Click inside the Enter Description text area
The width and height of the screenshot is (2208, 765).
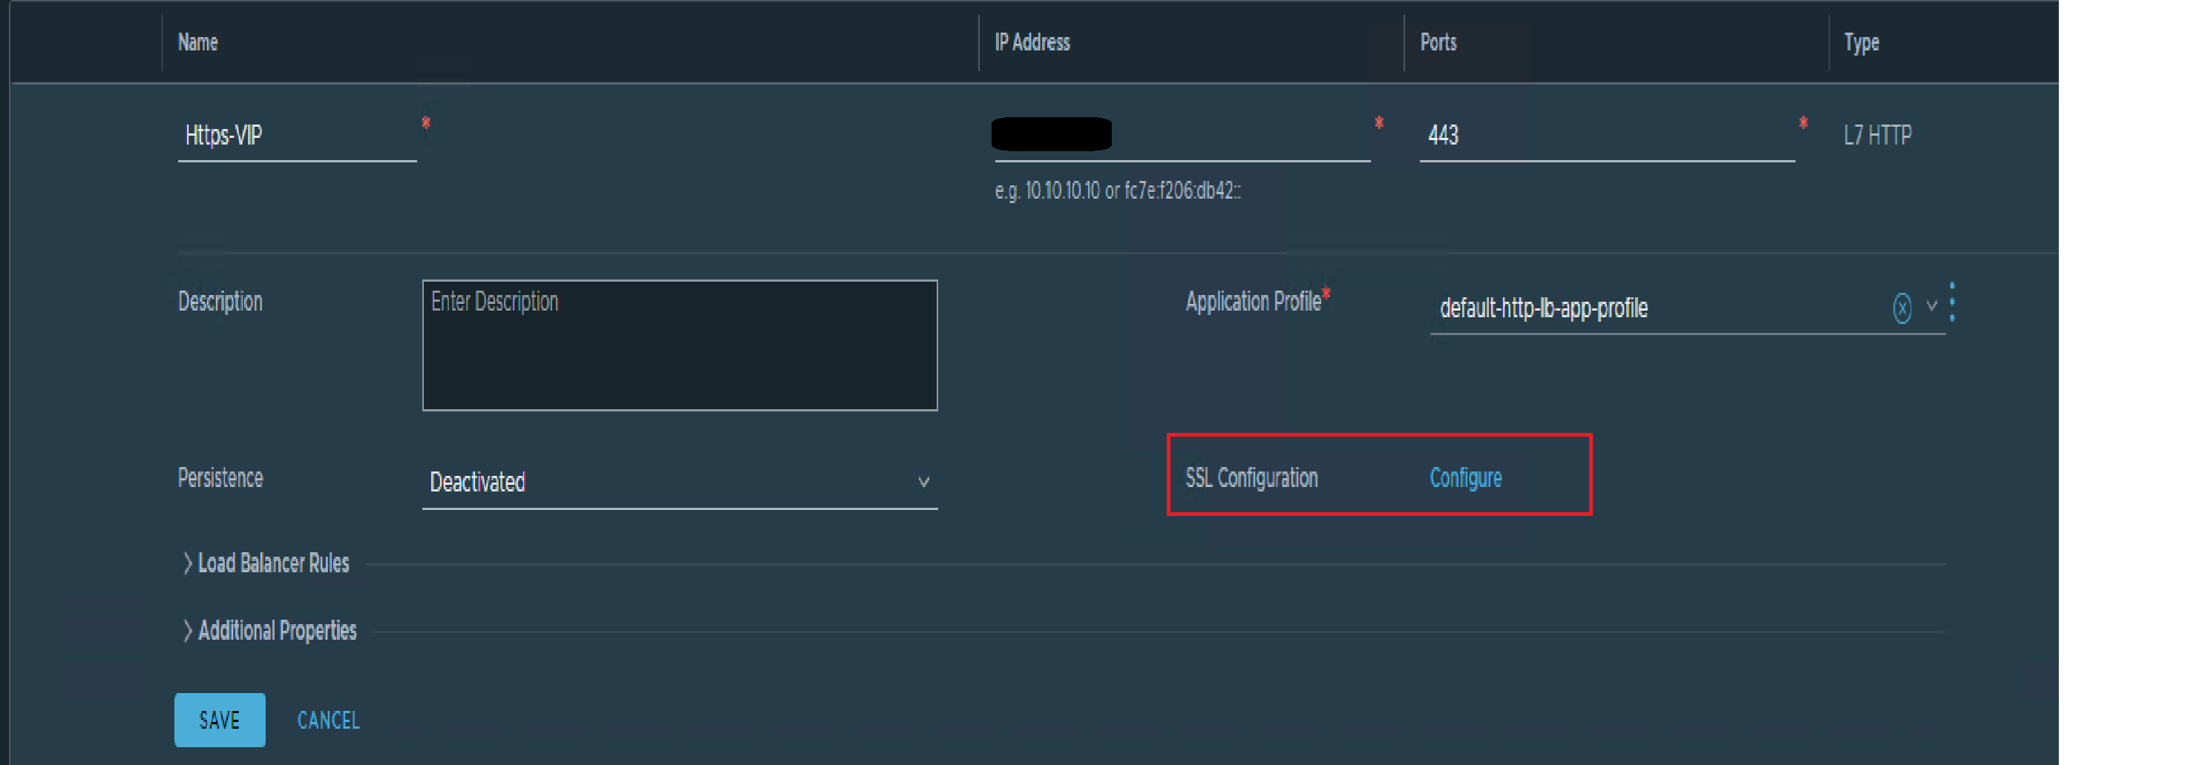(x=680, y=345)
